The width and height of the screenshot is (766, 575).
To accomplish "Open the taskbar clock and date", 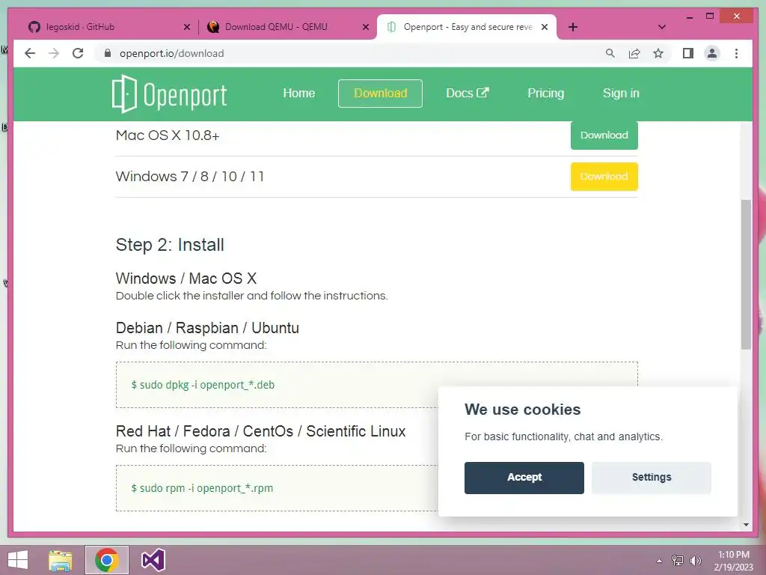I will (x=733, y=561).
